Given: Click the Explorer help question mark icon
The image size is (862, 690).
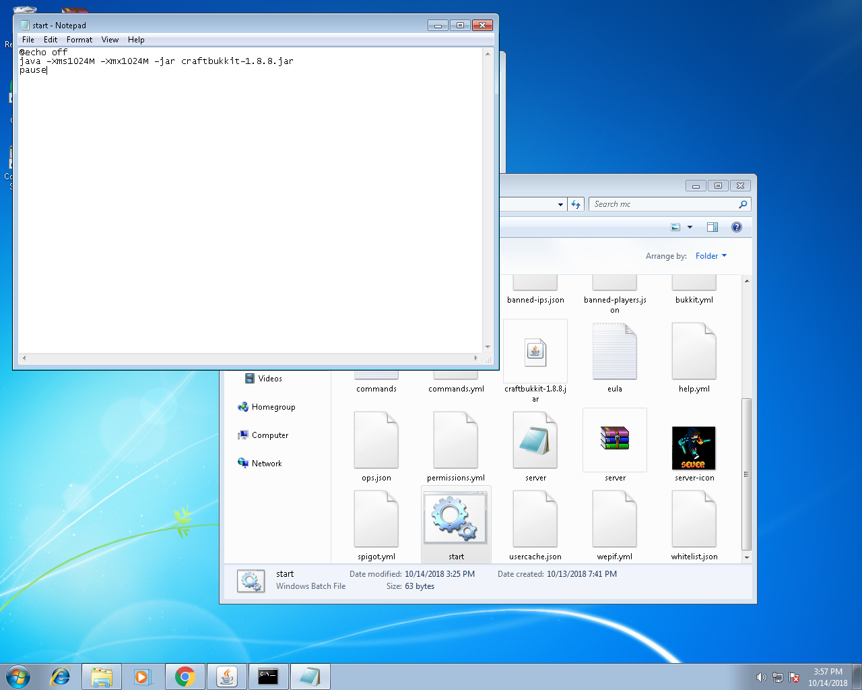Looking at the screenshot, I should (737, 227).
